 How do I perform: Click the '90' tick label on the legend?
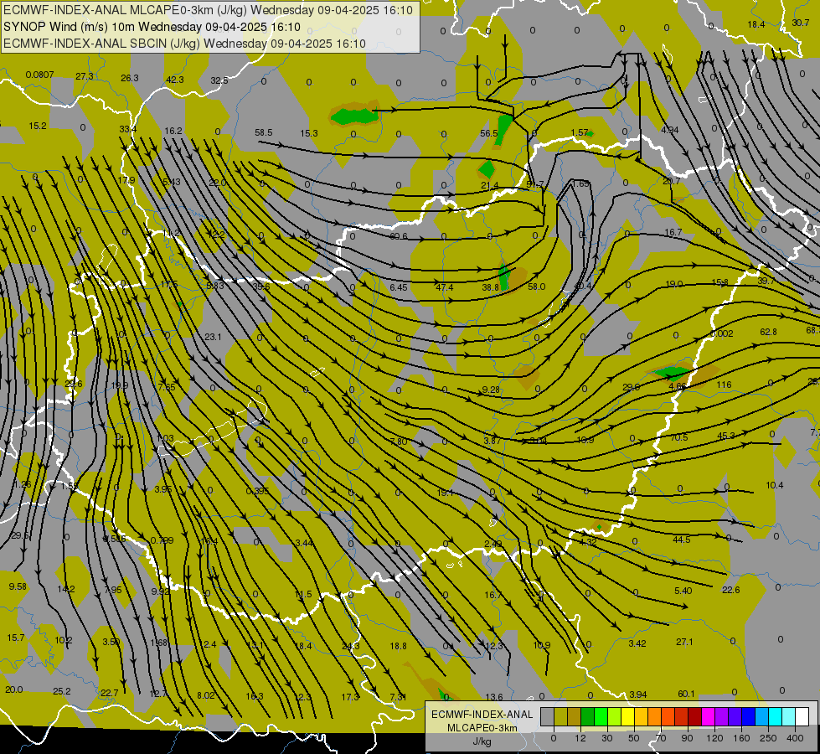(x=687, y=738)
